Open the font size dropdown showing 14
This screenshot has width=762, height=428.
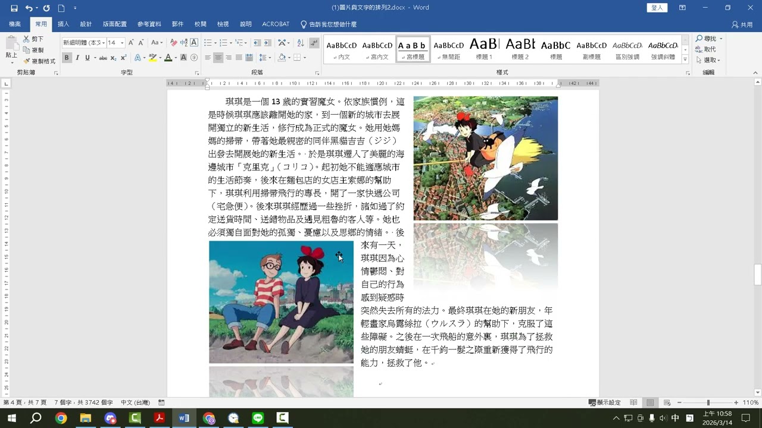click(122, 43)
